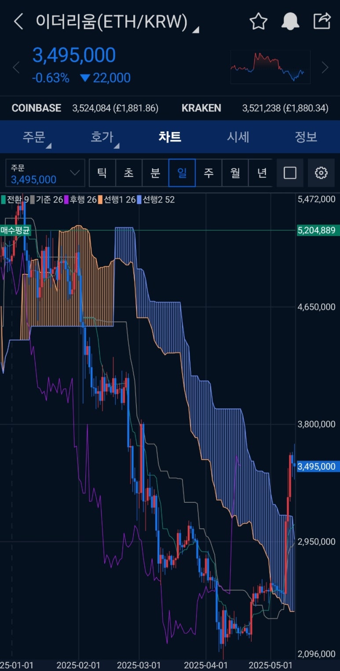This screenshot has width=340, height=671.
Task: Tap the 2025-04-01 date label
Action: click(x=205, y=665)
